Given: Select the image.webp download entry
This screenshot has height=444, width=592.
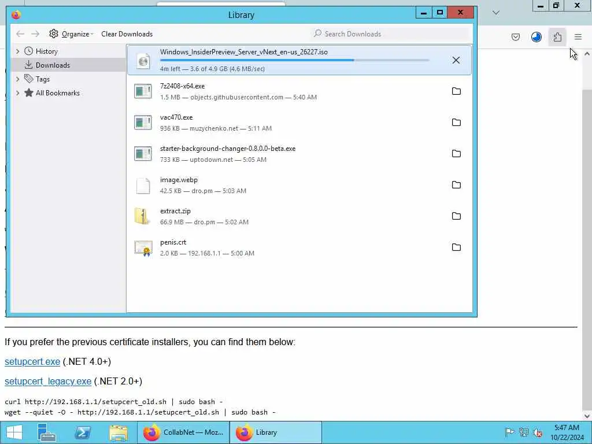Looking at the screenshot, I should point(299,185).
